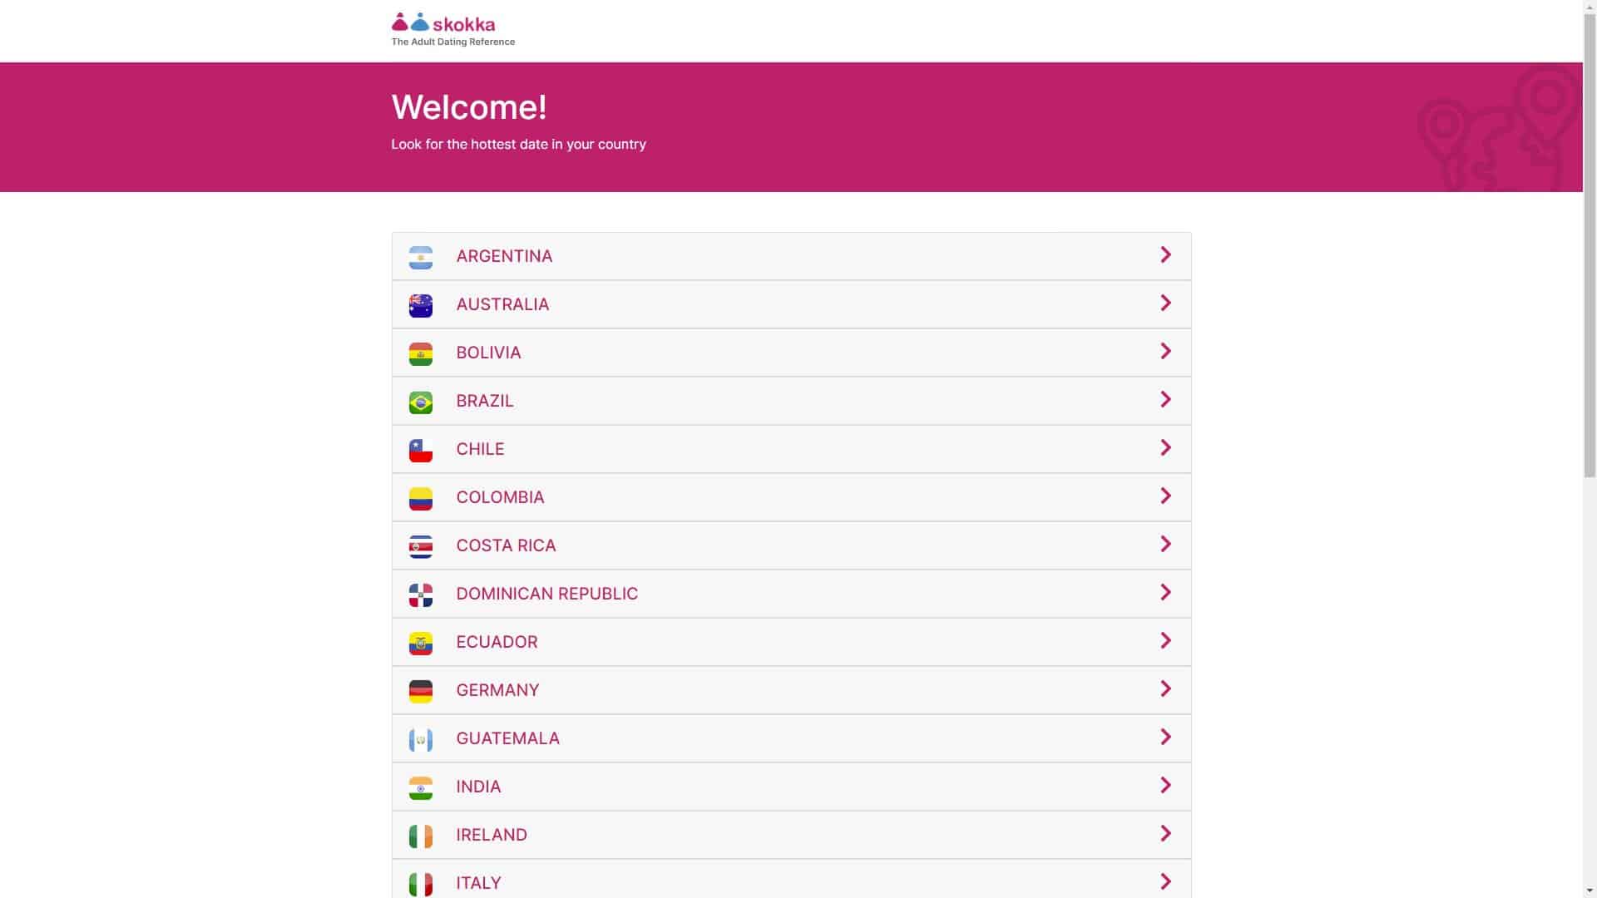This screenshot has width=1597, height=898.
Task: Click the India flag icon
Action: coord(422,787)
